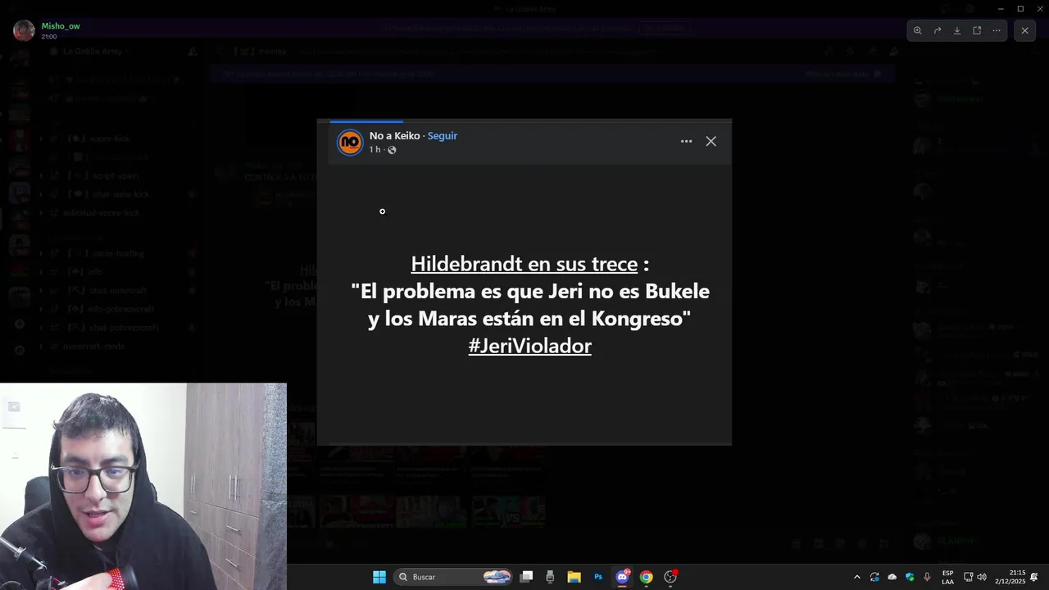Click the Misho_ow username at top left
Image resolution: width=1049 pixels, height=590 pixels.
pyautogui.click(x=61, y=26)
